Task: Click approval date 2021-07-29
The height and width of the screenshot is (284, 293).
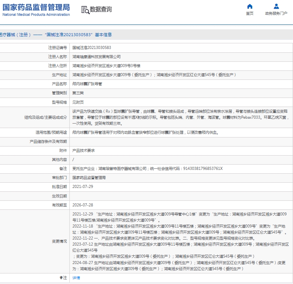Action: tap(83, 186)
